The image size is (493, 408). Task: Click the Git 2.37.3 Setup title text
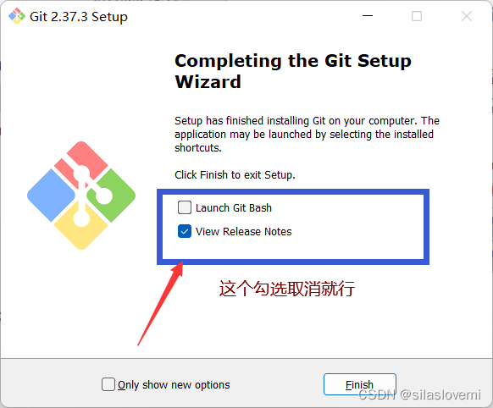point(79,17)
